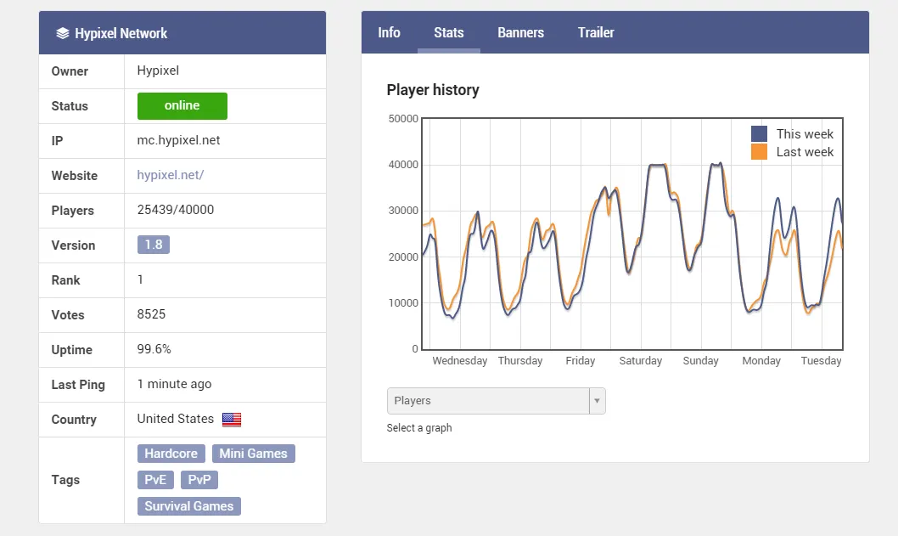Click the Player history heading
Viewport: 898px width, 536px height.
pos(432,90)
